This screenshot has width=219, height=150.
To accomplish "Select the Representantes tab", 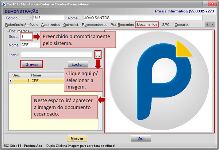I will tap(95, 25).
